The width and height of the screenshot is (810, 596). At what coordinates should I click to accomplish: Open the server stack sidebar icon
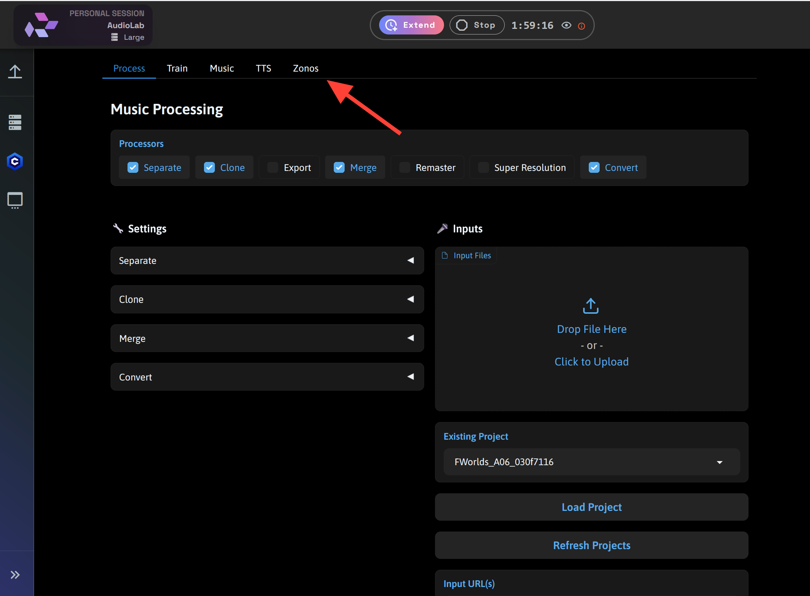[x=15, y=123]
